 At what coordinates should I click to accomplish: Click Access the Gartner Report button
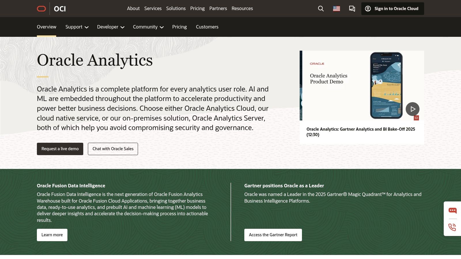point(273,235)
